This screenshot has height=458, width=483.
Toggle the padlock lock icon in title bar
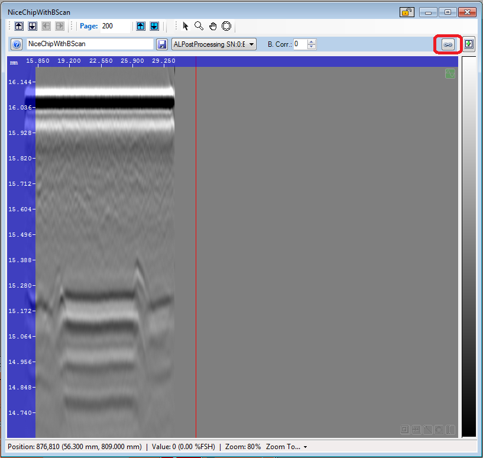[x=407, y=12]
